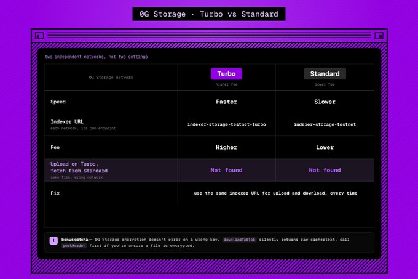Click 'indexer-storage-testnet-turbo' value
Image resolution: width=418 pixels, height=279 pixels.
[x=226, y=124]
